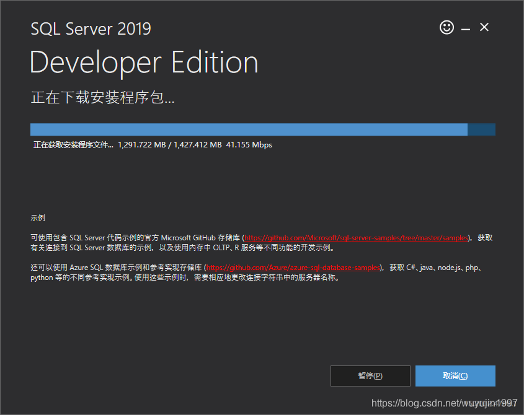
Task: Click the '41.155 Mbps' download speed text
Action: (249, 145)
